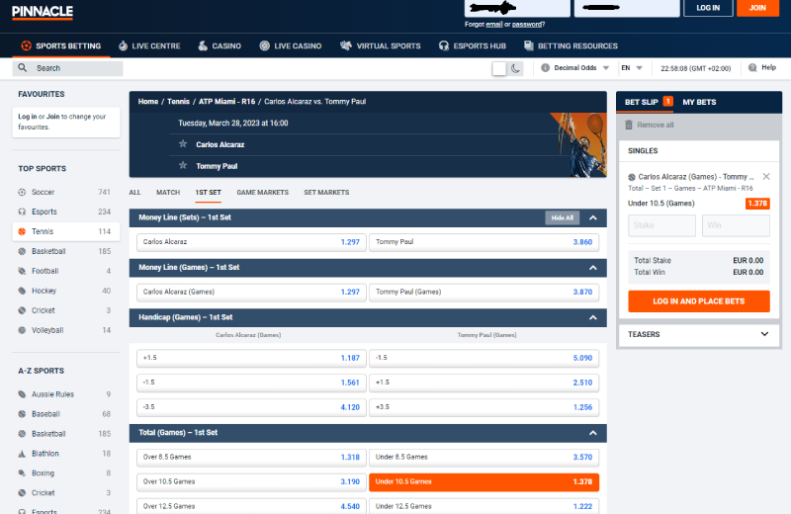
Task: Open Baseball in A-Z Sports
Action: (x=65, y=414)
